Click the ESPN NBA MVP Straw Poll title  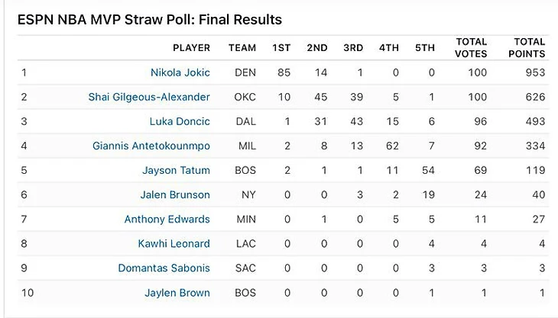[x=149, y=19]
